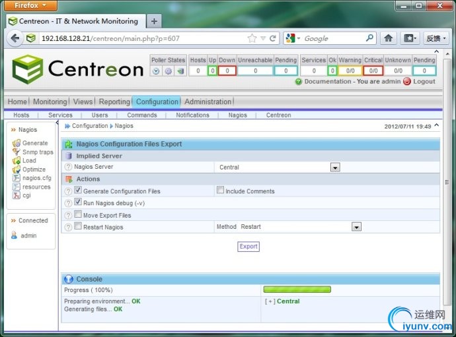This screenshot has width=456, height=337.
Task: Open the Reporting menu tab
Action: pos(114,102)
